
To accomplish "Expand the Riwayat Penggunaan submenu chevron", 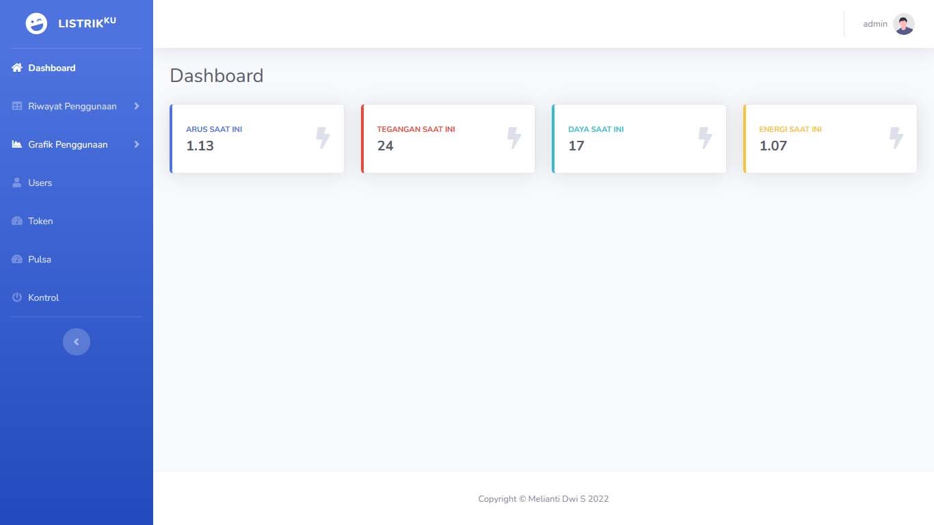I will pos(137,106).
